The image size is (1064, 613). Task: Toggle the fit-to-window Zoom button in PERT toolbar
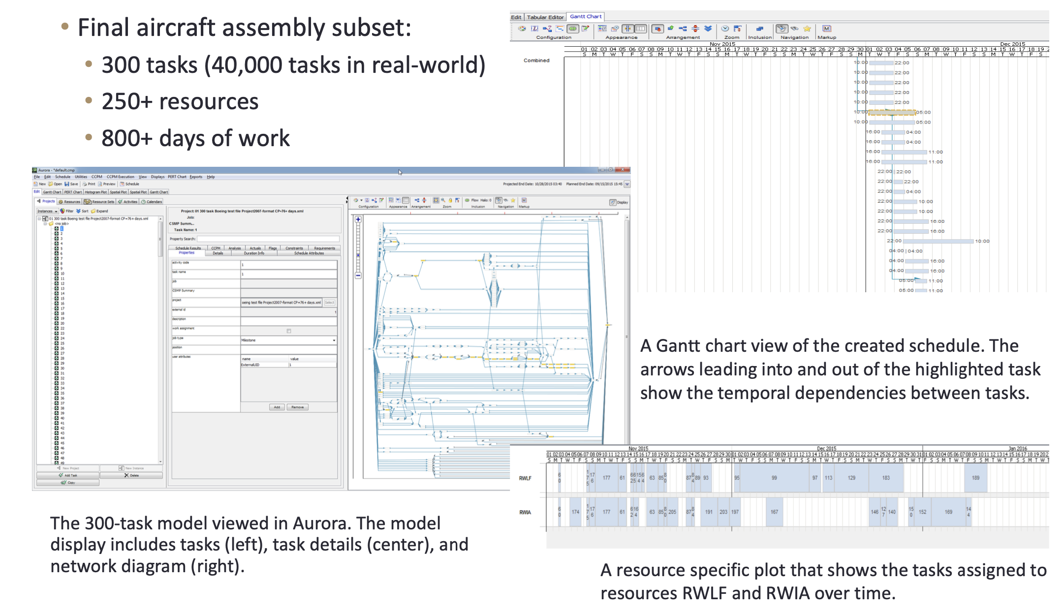pyautogui.click(x=436, y=200)
